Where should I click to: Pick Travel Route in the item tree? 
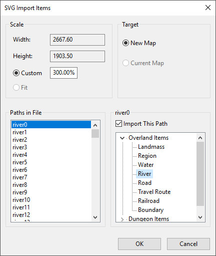154,192
